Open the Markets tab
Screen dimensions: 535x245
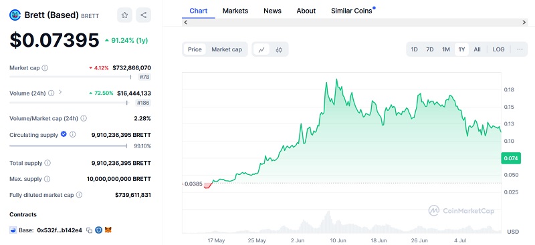pos(235,11)
